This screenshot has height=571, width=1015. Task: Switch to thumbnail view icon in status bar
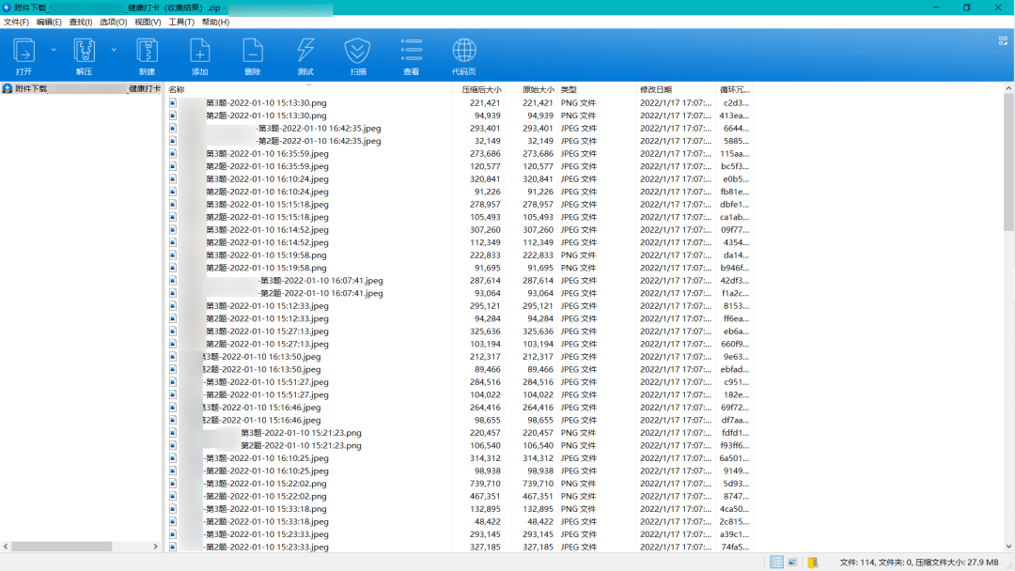pos(793,562)
